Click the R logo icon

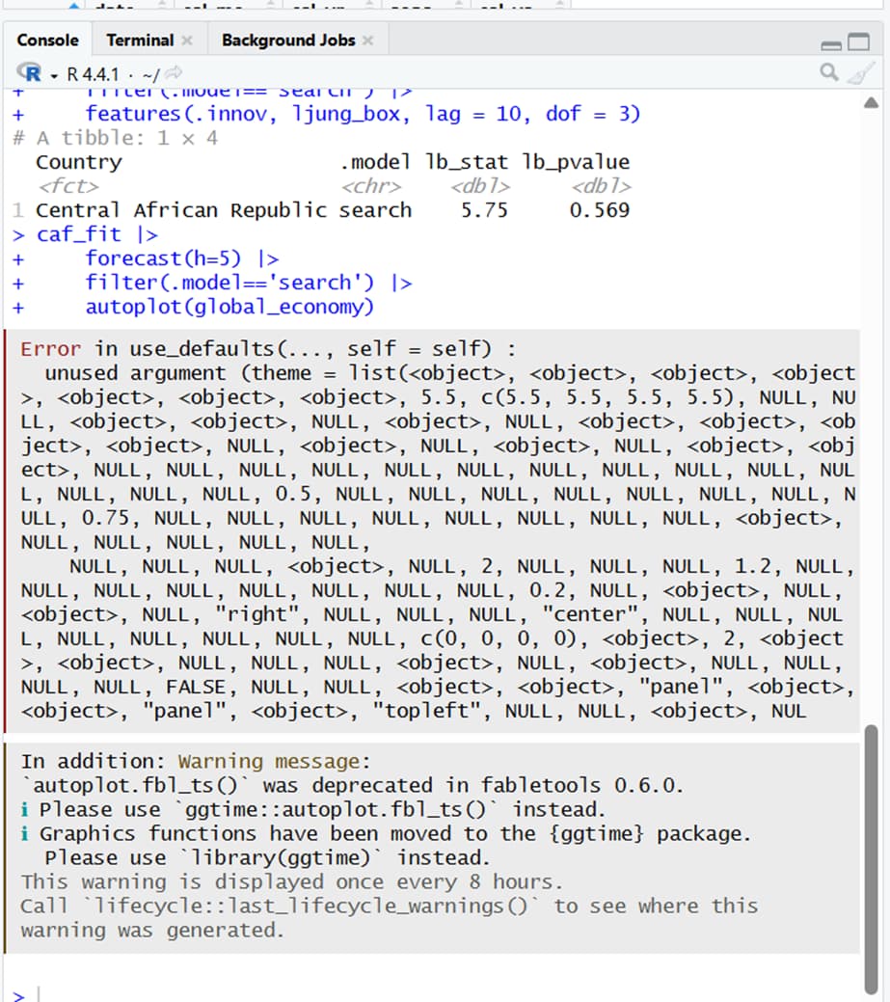tap(32, 73)
